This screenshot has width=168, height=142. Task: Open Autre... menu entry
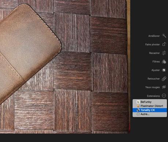point(150,114)
